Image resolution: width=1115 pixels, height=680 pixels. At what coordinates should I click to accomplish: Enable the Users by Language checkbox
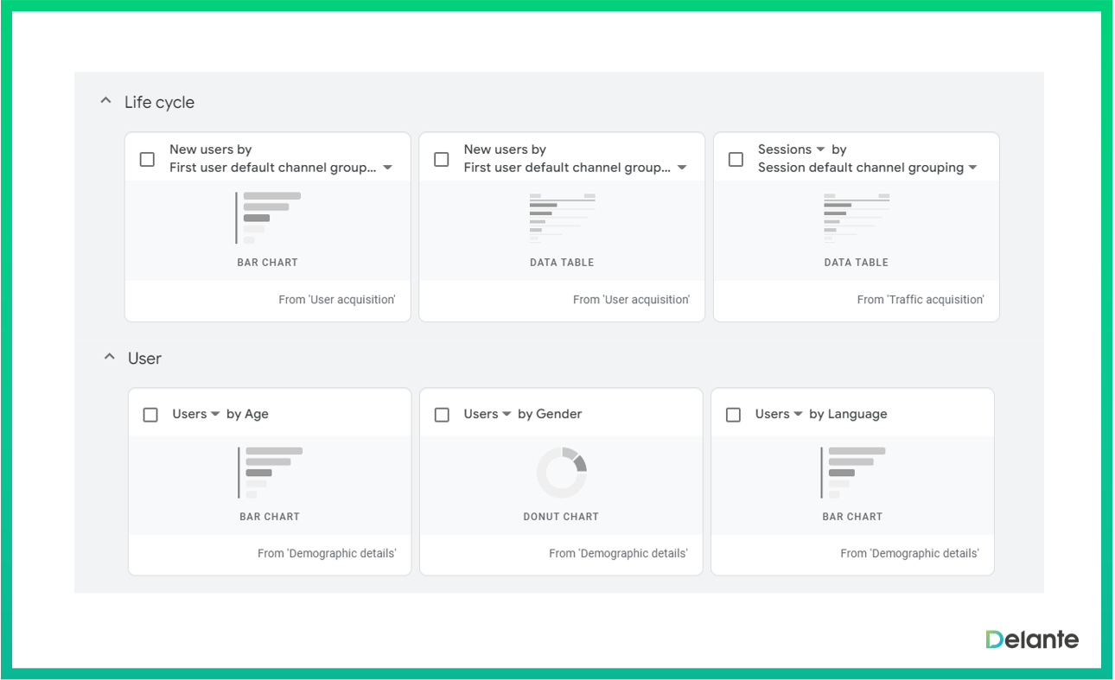(x=733, y=415)
